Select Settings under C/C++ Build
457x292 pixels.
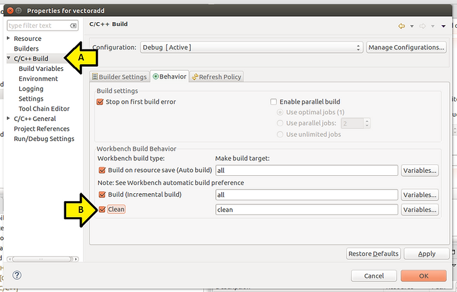[31, 99]
